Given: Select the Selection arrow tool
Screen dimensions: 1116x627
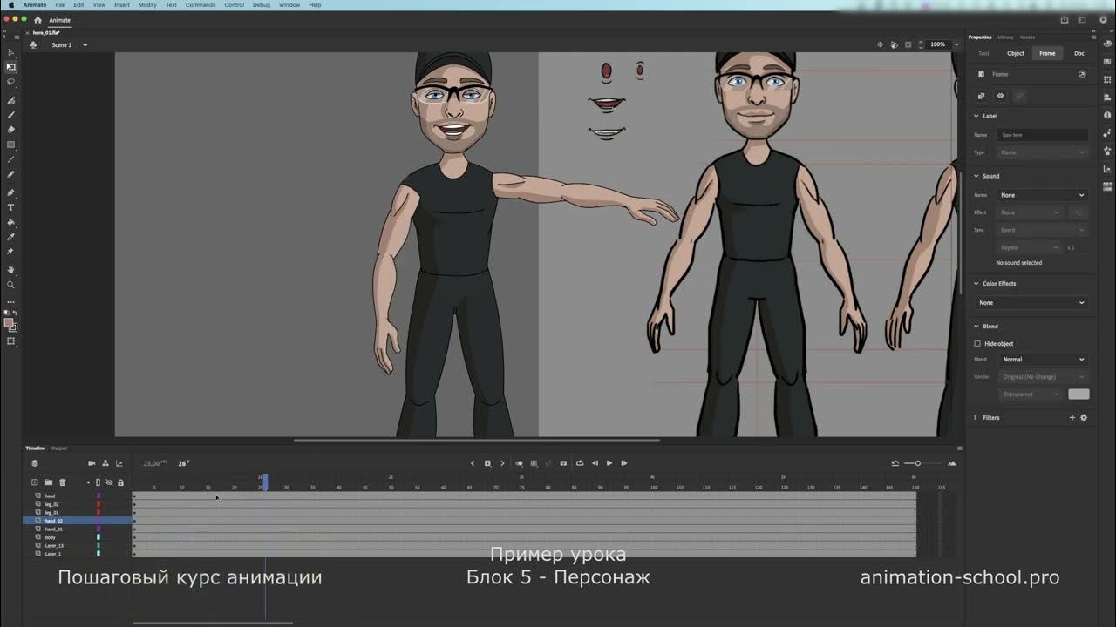Looking at the screenshot, I should pos(10,53).
